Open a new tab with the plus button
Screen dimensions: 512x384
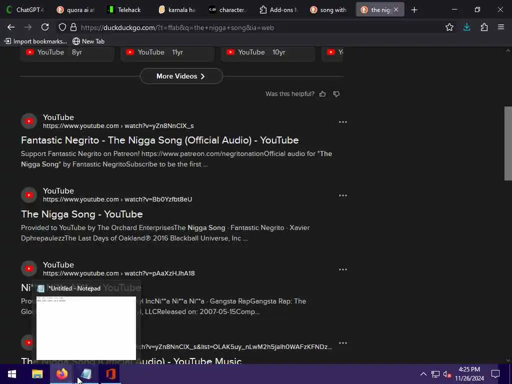point(414,10)
